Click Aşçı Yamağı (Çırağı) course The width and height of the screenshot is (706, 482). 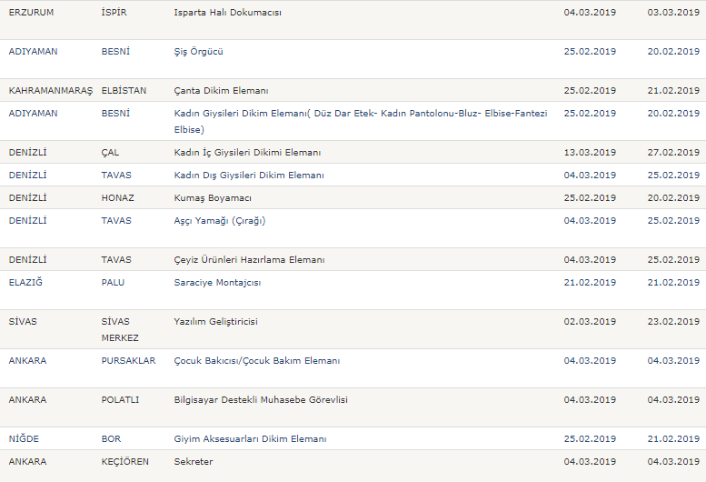[x=219, y=221]
